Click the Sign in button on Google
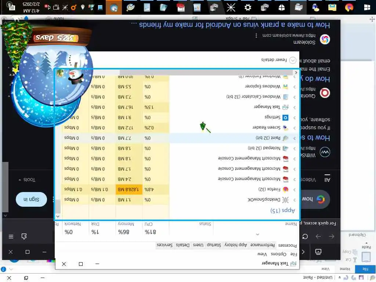The height and width of the screenshot is (282, 376). [31, 199]
